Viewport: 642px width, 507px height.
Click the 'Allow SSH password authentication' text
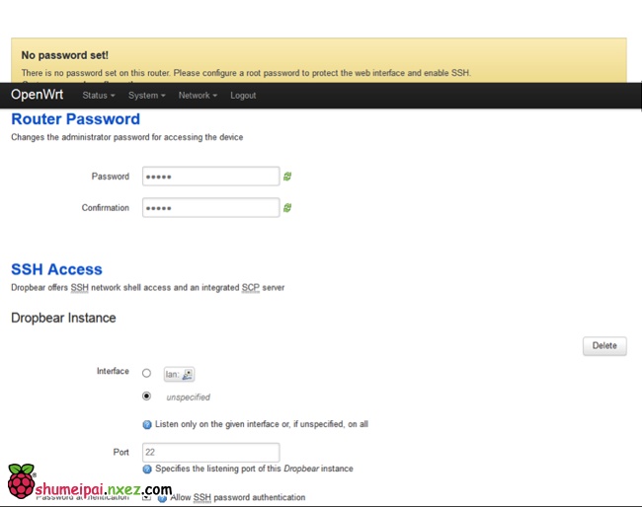238,497
